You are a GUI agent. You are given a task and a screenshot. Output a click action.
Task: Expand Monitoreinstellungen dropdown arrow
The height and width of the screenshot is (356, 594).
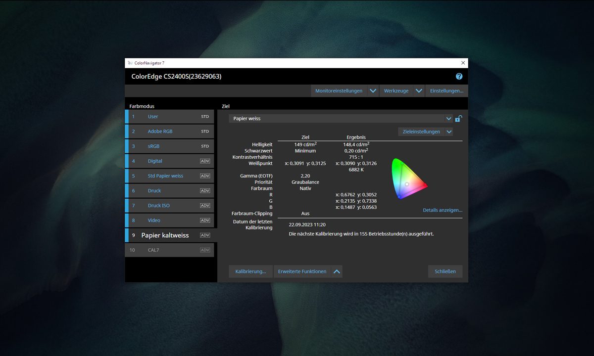point(373,91)
